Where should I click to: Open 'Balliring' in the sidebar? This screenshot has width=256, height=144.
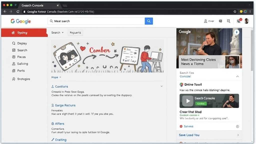[20, 64]
